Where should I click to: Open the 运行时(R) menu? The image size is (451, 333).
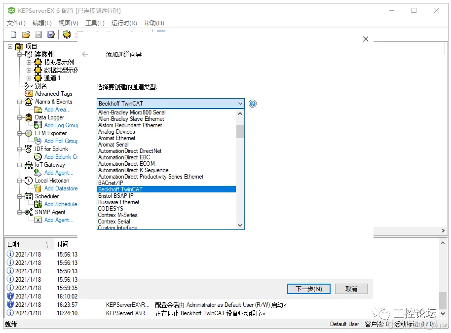[124, 23]
